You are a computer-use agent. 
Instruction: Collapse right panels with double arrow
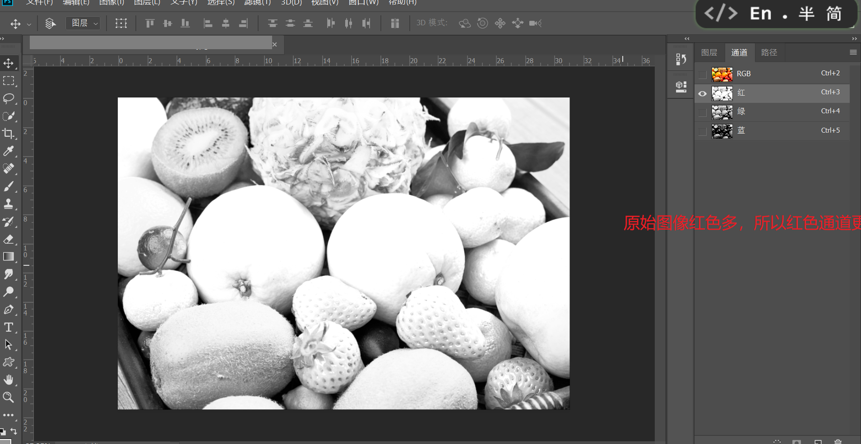click(854, 39)
